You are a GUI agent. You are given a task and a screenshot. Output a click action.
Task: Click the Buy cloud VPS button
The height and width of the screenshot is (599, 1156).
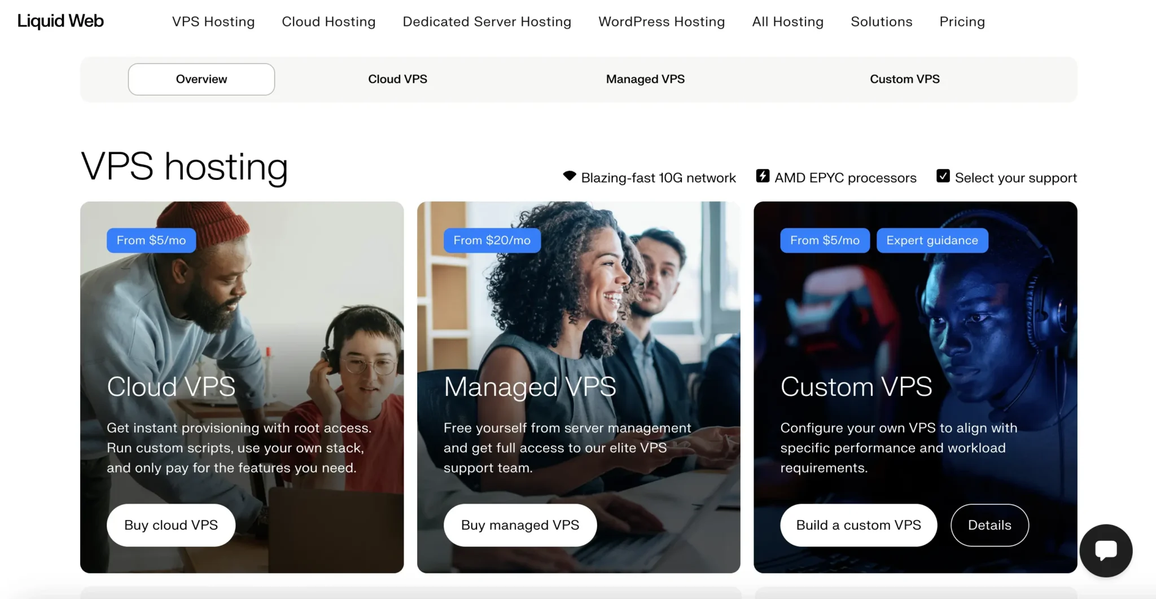(170, 525)
